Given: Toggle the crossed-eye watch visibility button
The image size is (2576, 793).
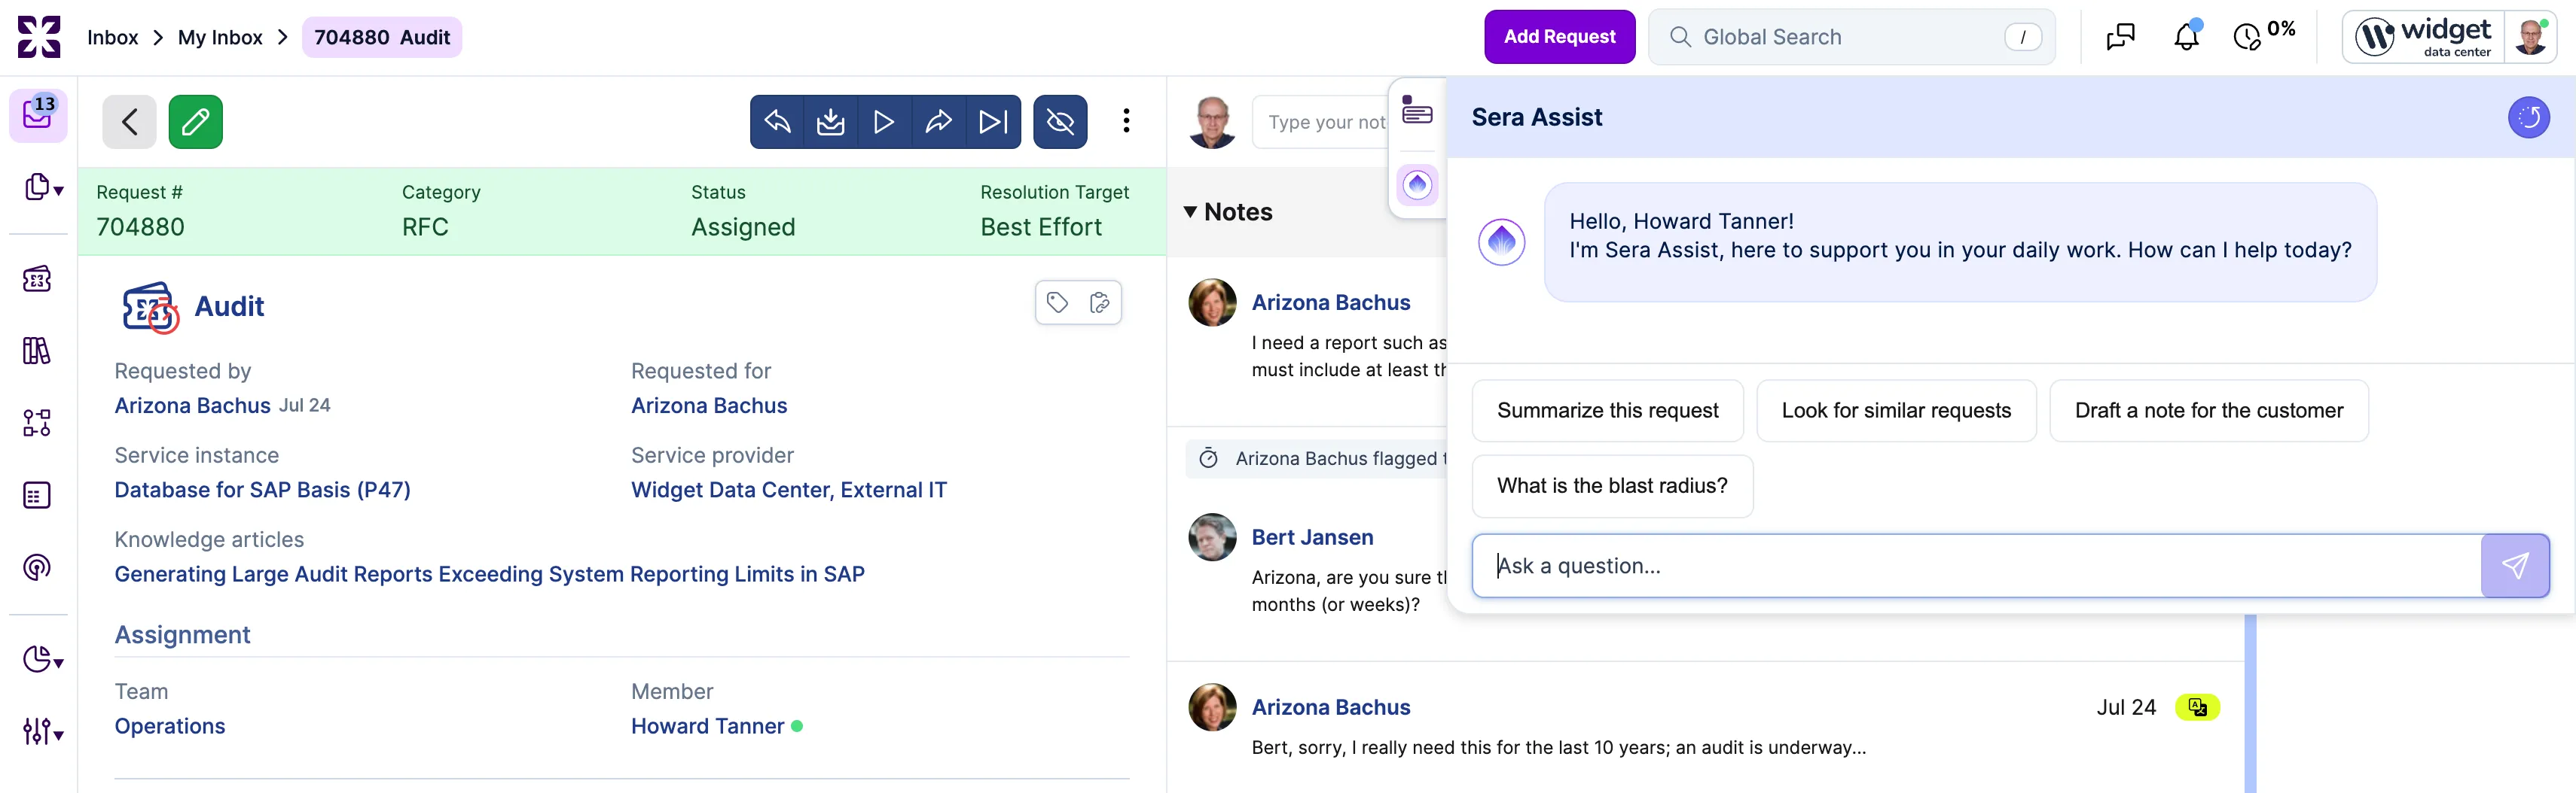Looking at the screenshot, I should pos(1060,122).
